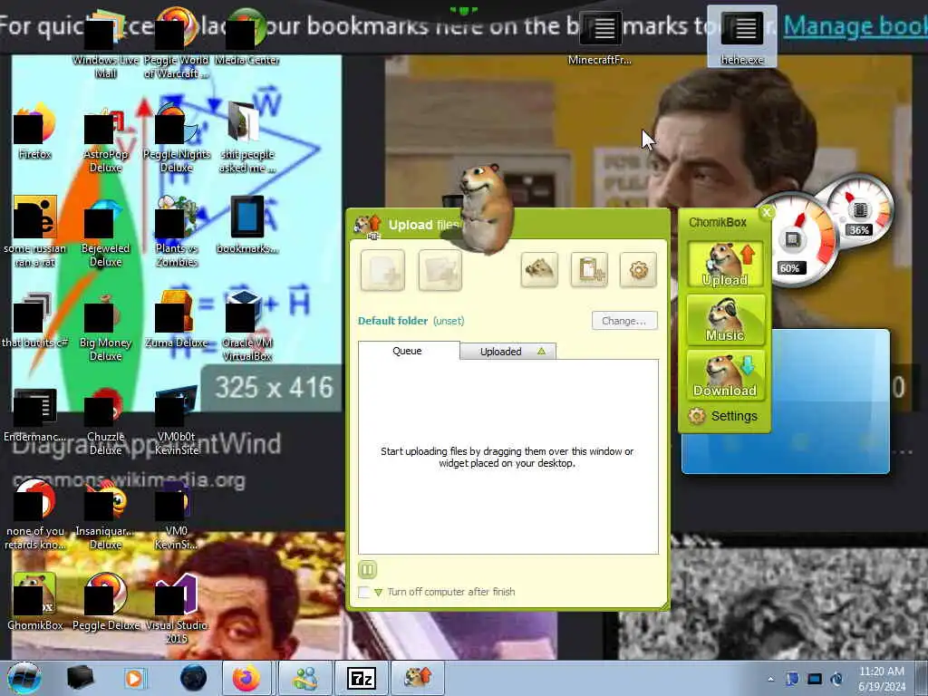Screen dimensions: 928x696
Task: Select the Peggle World of Warcraft desktop icon
Action: [x=177, y=44]
